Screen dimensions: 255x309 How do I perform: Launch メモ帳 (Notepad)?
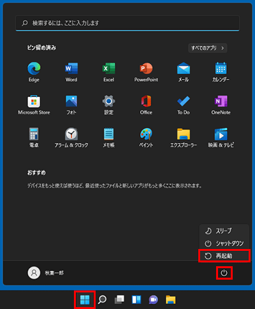(x=109, y=137)
